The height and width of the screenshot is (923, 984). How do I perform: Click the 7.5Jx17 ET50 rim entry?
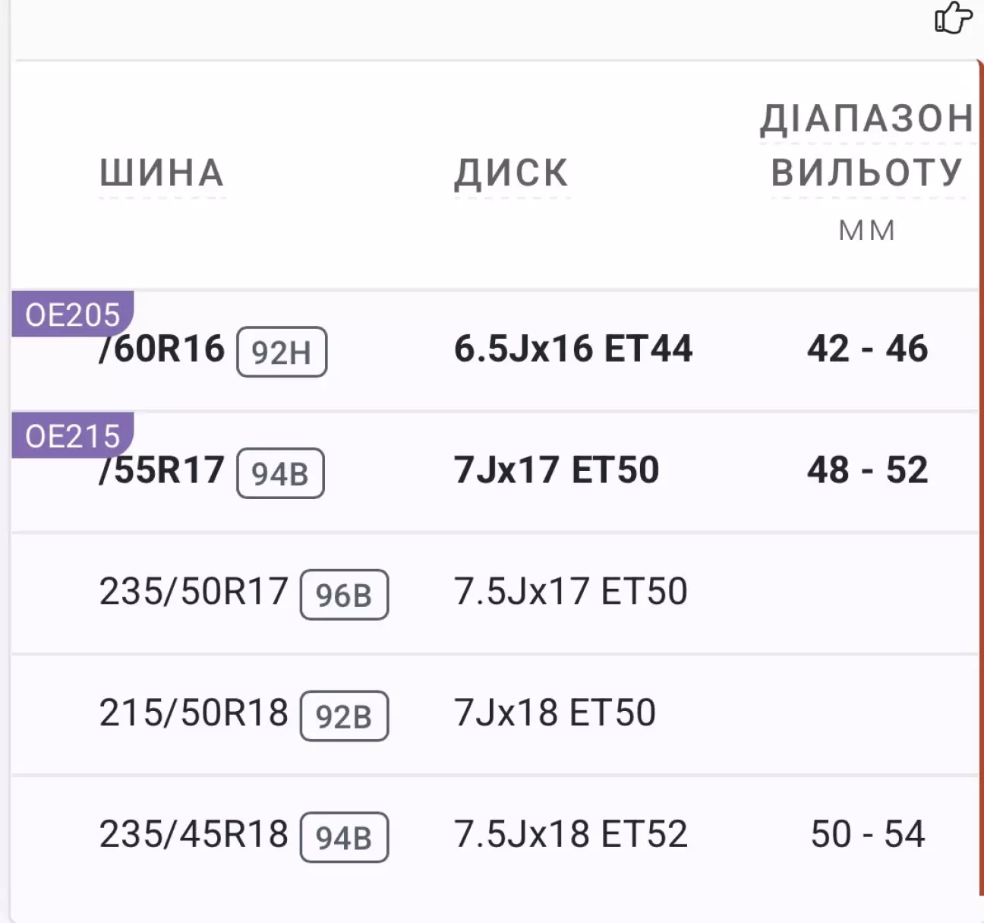click(x=571, y=592)
